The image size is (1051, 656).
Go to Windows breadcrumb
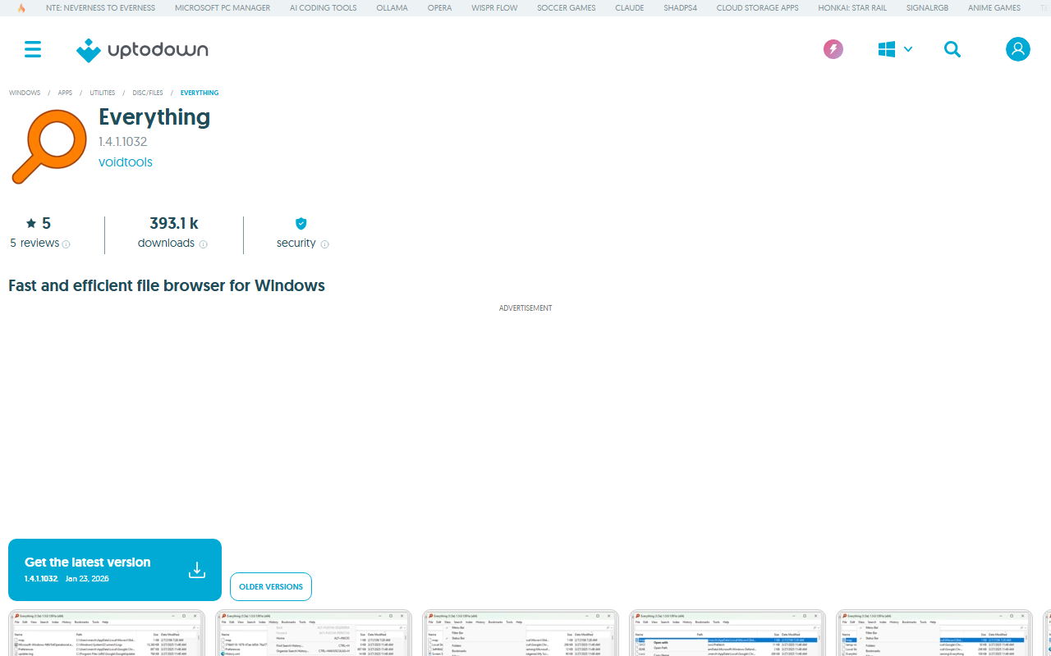[25, 93]
